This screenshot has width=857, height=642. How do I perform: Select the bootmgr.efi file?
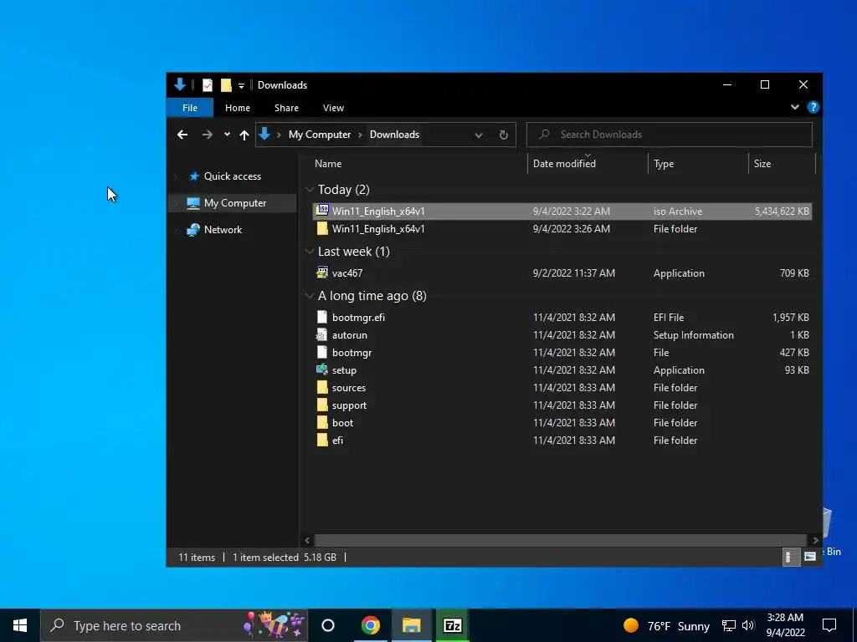pos(562,317)
